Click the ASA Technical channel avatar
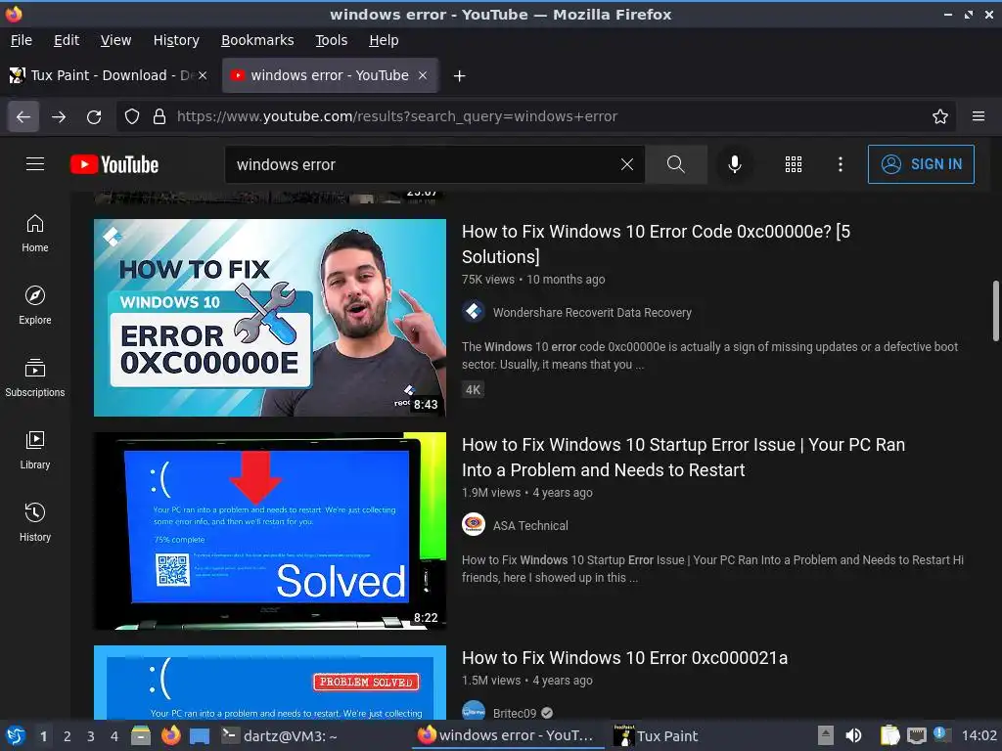This screenshot has height=751, width=1002. point(474,525)
